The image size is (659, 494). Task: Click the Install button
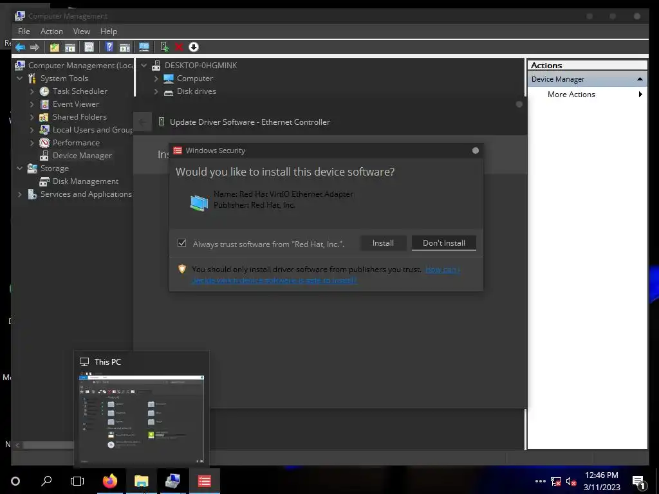pos(383,242)
